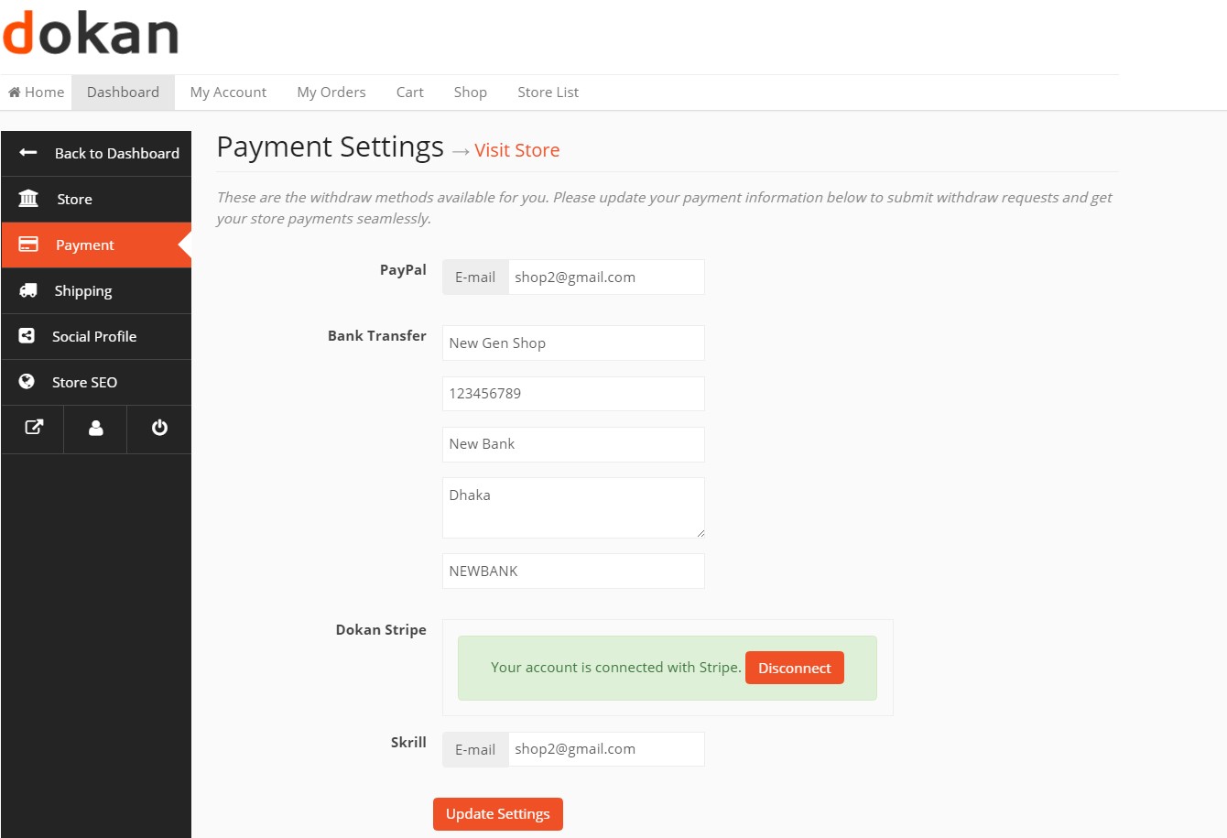
Task: Click the Home house icon
Action: point(15,93)
